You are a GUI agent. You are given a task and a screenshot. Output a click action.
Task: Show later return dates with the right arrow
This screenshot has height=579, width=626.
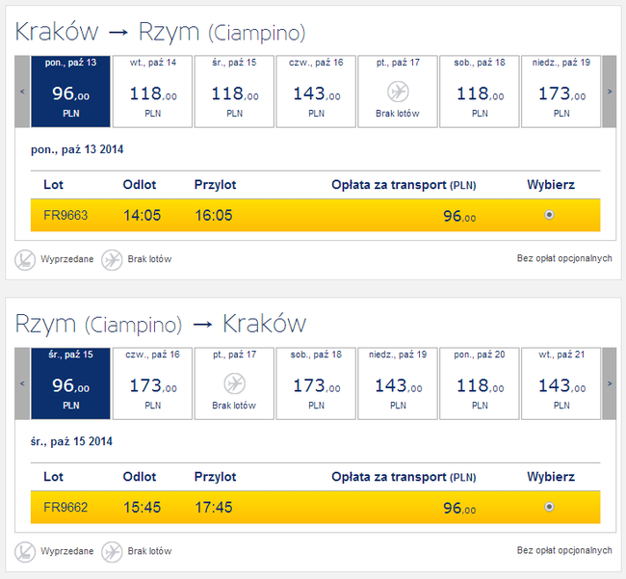click(x=609, y=383)
